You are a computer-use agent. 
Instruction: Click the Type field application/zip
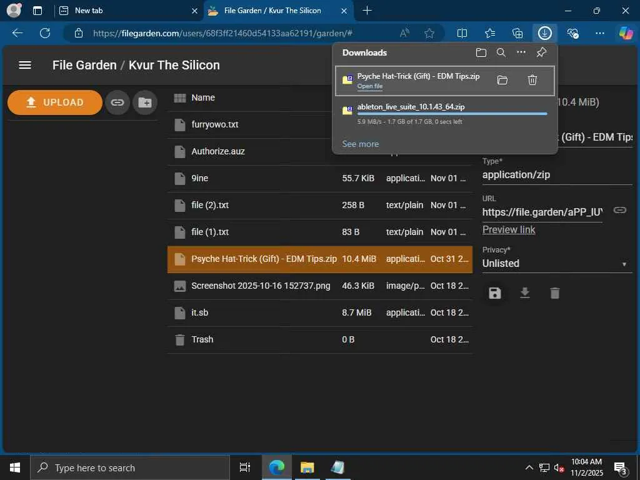click(557, 175)
